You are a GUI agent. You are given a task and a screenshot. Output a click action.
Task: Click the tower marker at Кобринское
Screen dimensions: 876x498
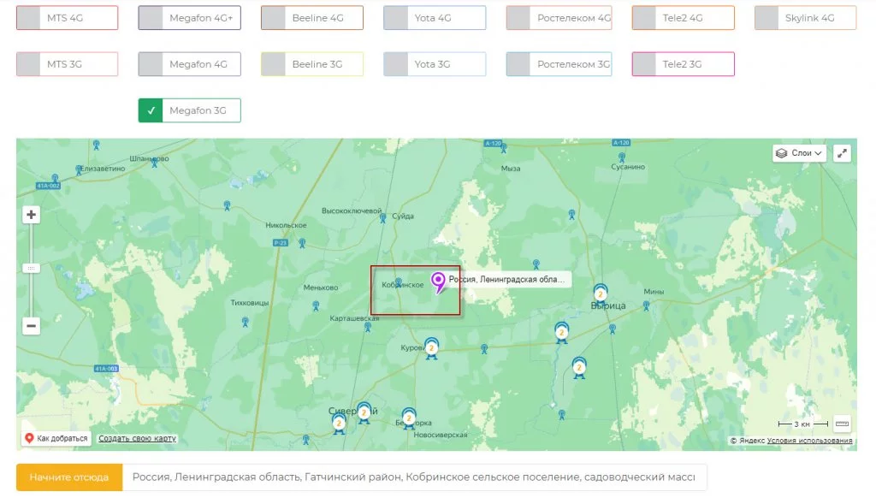(399, 283)
